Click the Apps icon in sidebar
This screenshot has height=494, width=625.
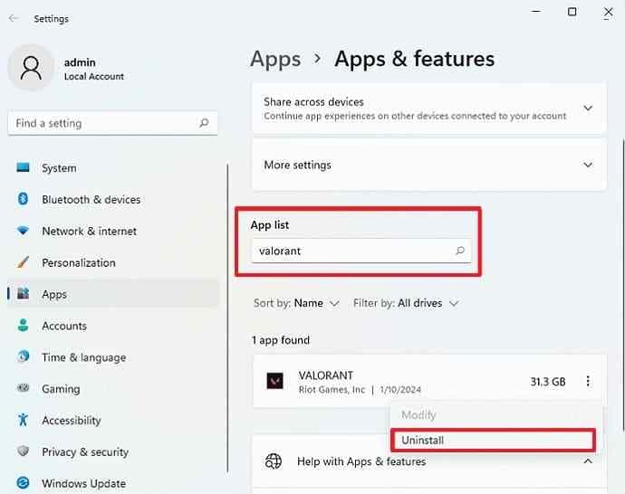24,294
